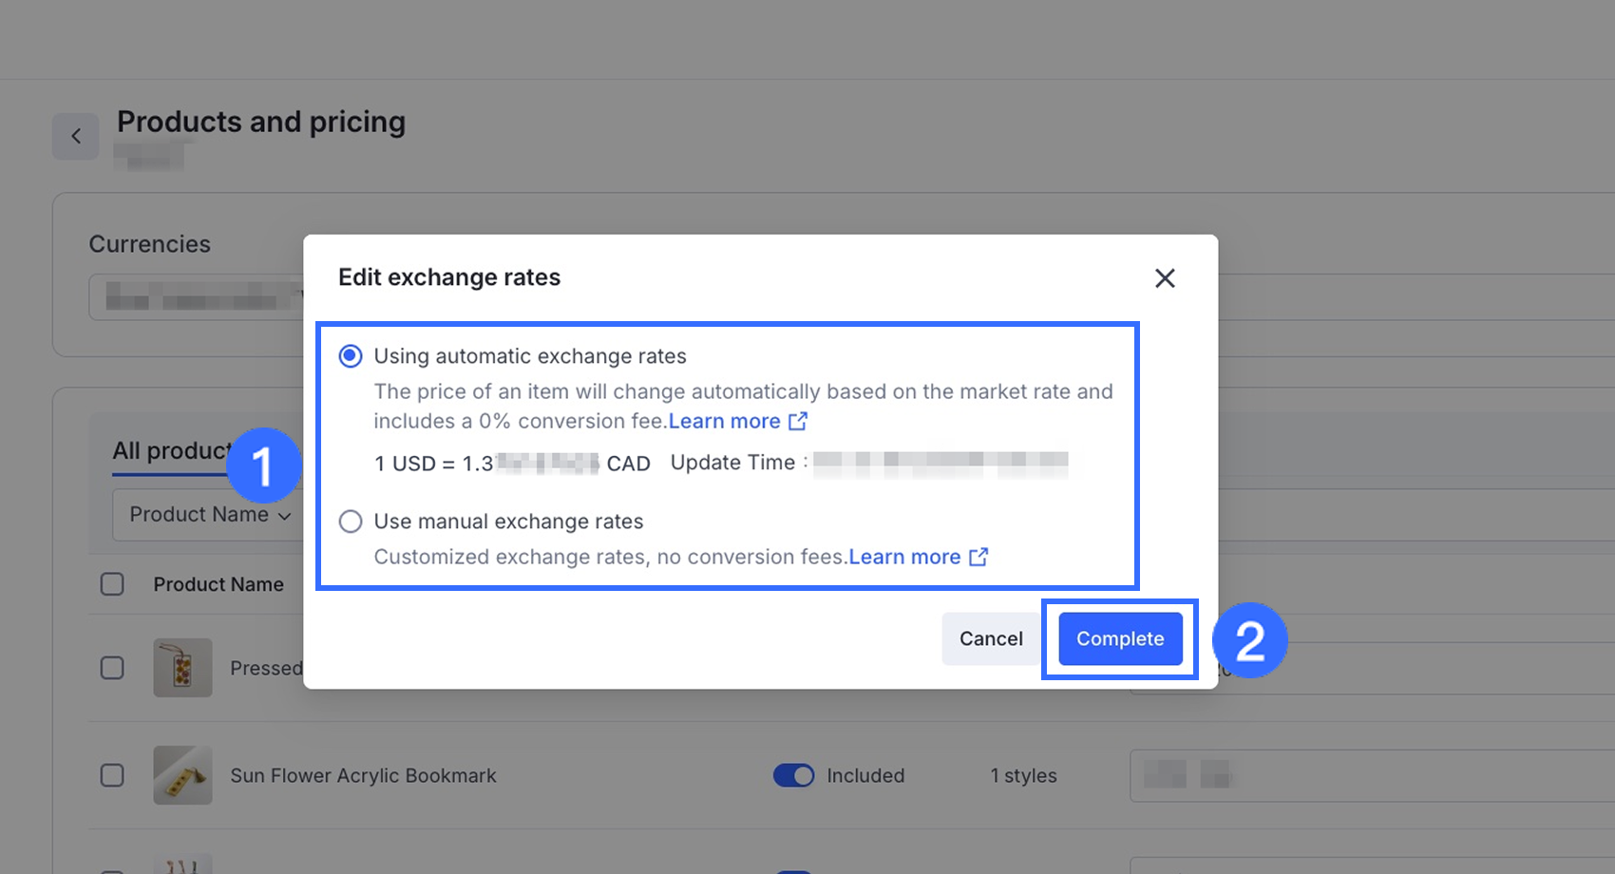Click the Complete button
Viewport: 1615px width, 874px height.
pos(1120,638)
